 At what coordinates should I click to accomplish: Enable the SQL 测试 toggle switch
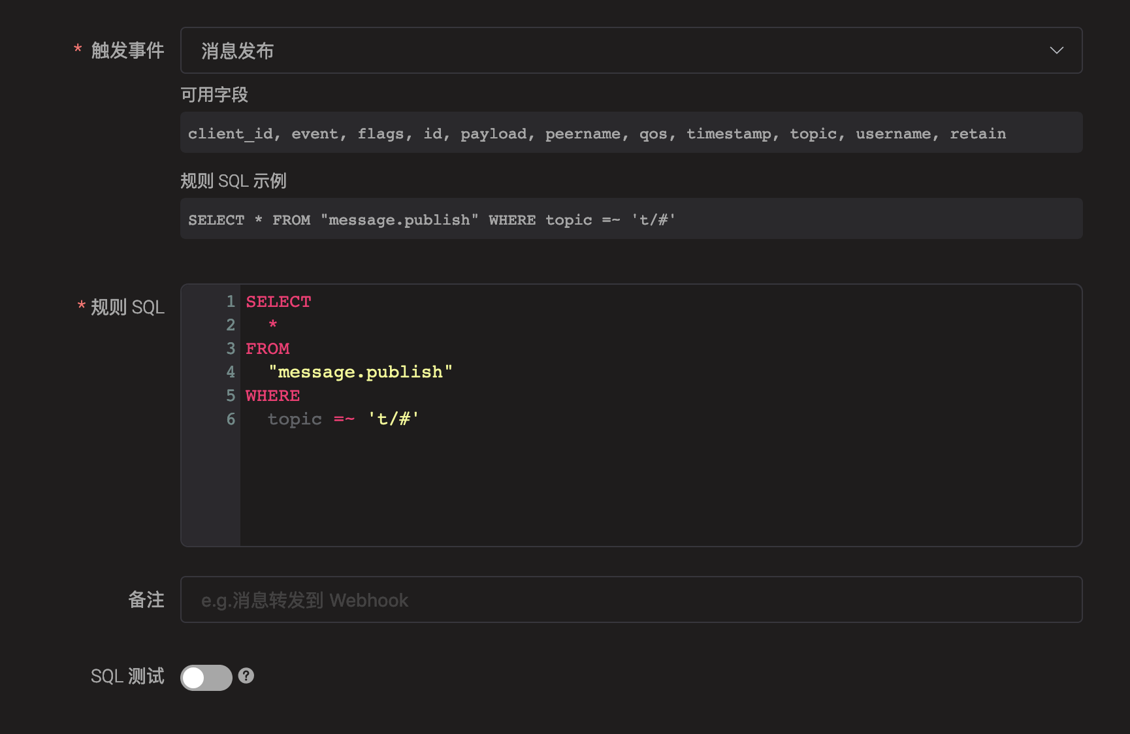click(x=206, y=677)
